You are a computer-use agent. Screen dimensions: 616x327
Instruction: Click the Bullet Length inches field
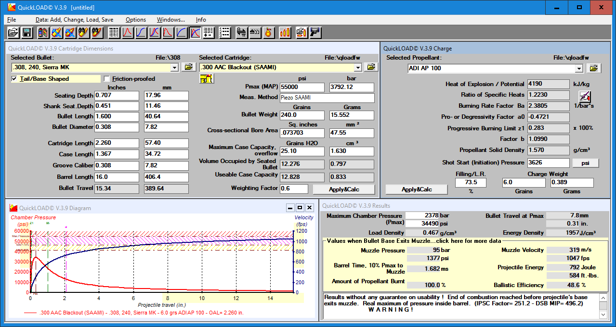point(117,117)
